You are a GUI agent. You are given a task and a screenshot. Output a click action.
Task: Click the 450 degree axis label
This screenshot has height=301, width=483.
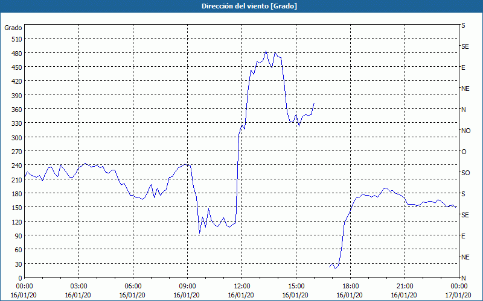[17, 67]
